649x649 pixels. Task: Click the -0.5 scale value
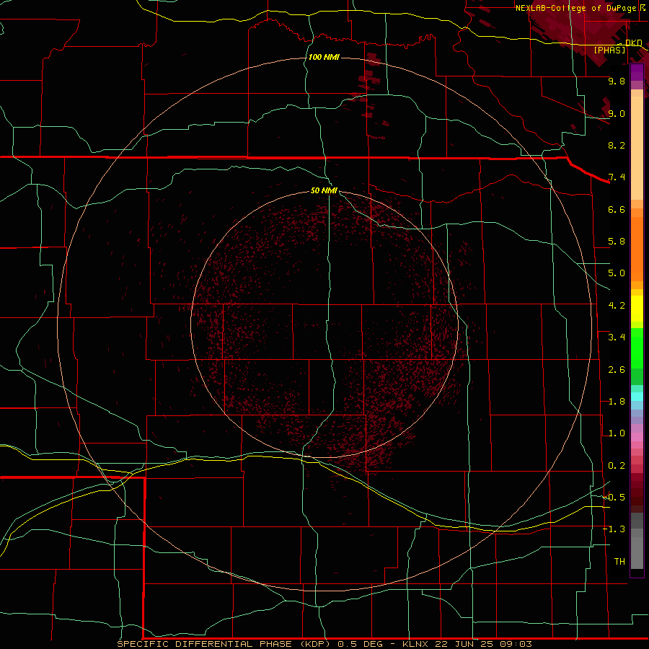coord(614,498)
